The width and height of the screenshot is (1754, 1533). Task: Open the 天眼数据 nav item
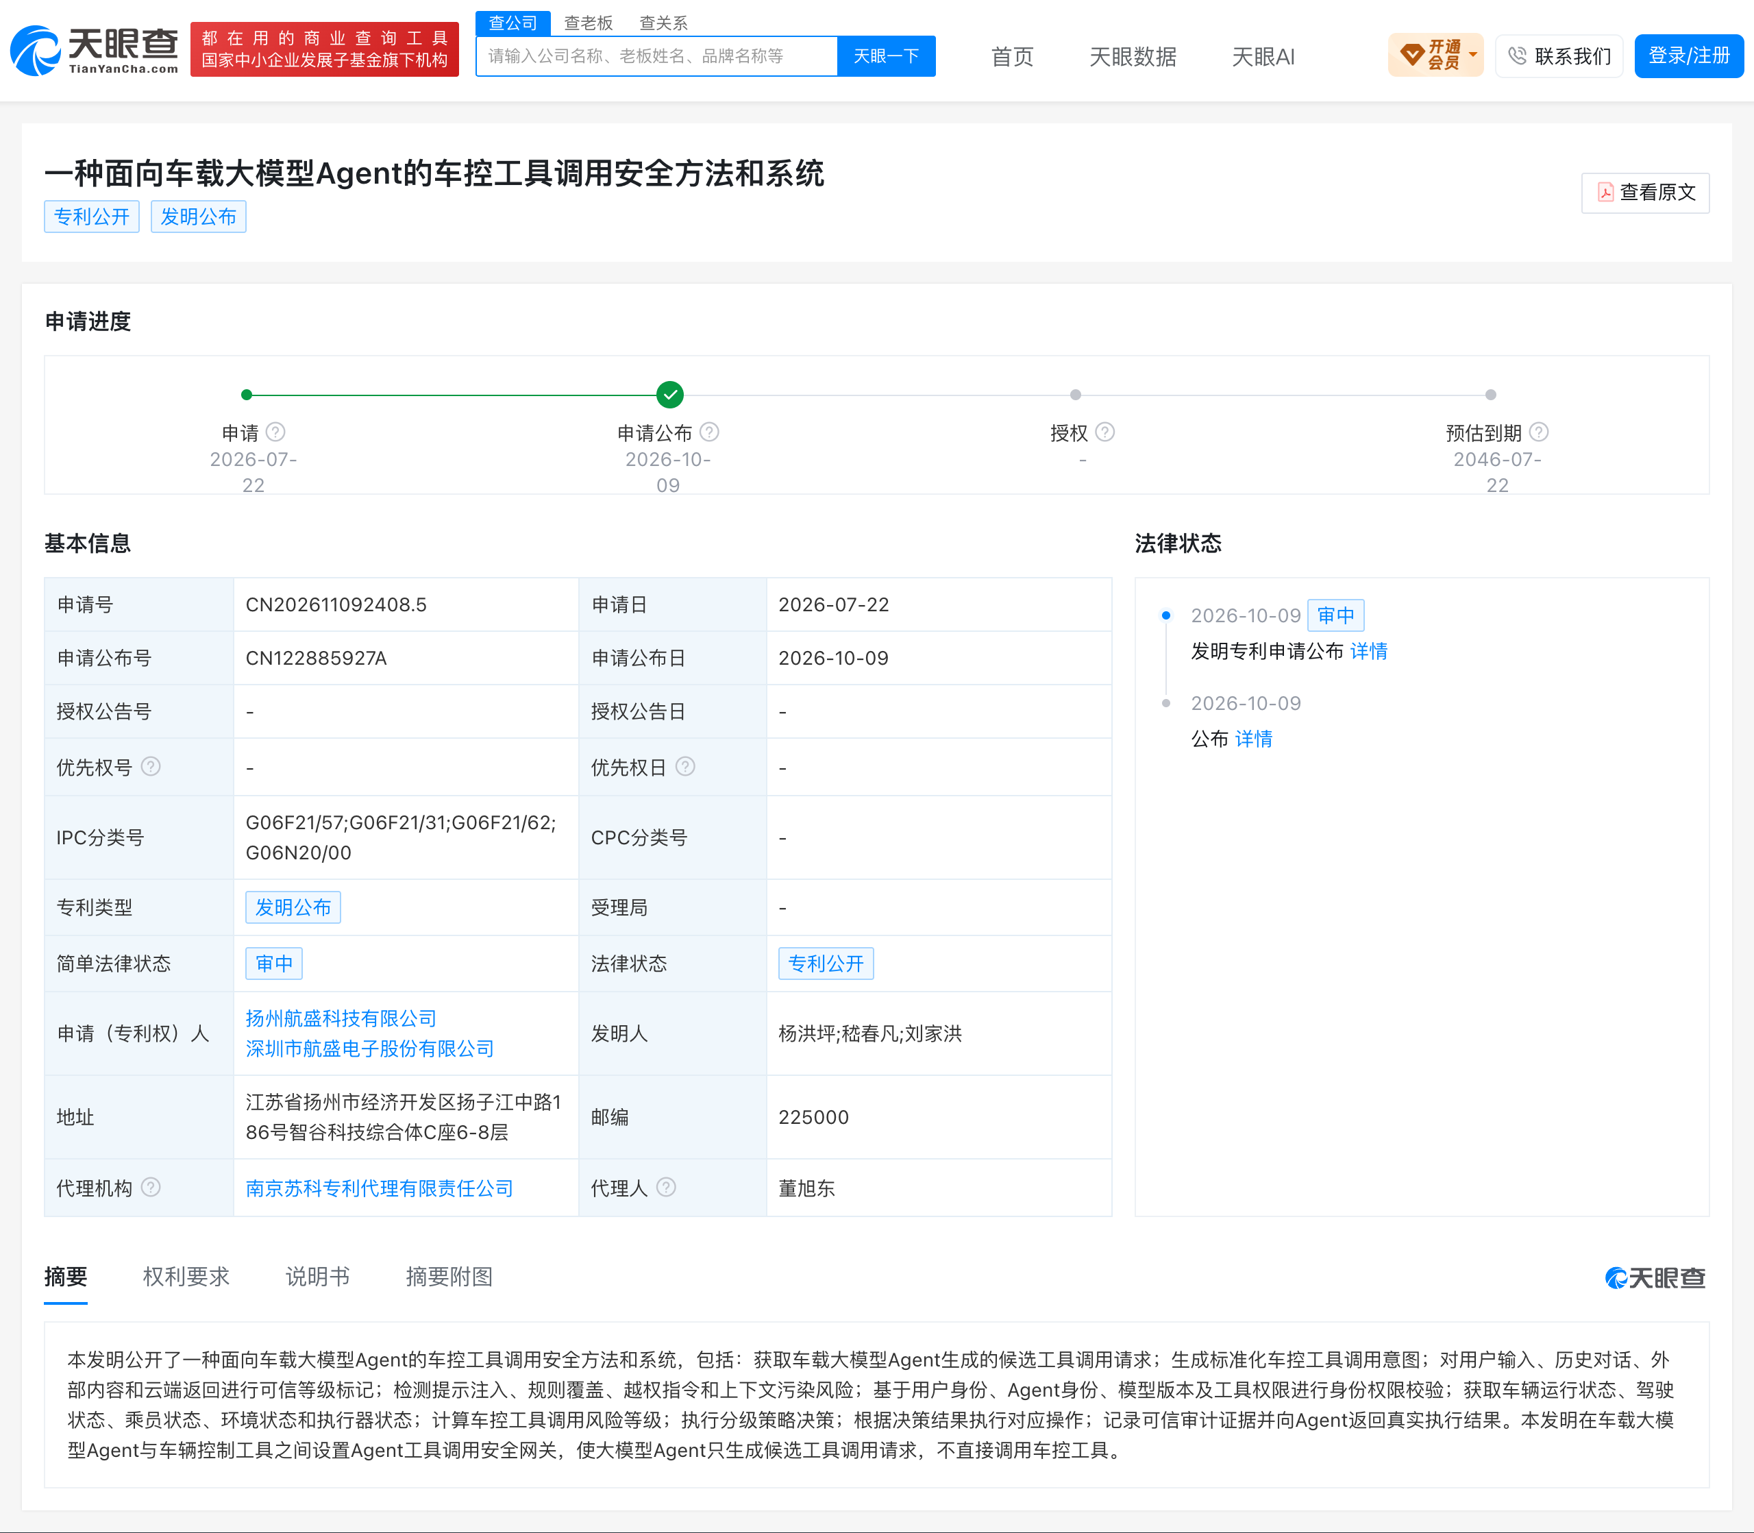click(x=1133, y=56)
